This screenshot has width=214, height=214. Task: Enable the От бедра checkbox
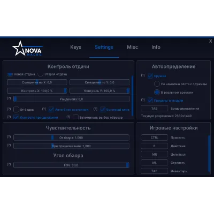(16, 109)
